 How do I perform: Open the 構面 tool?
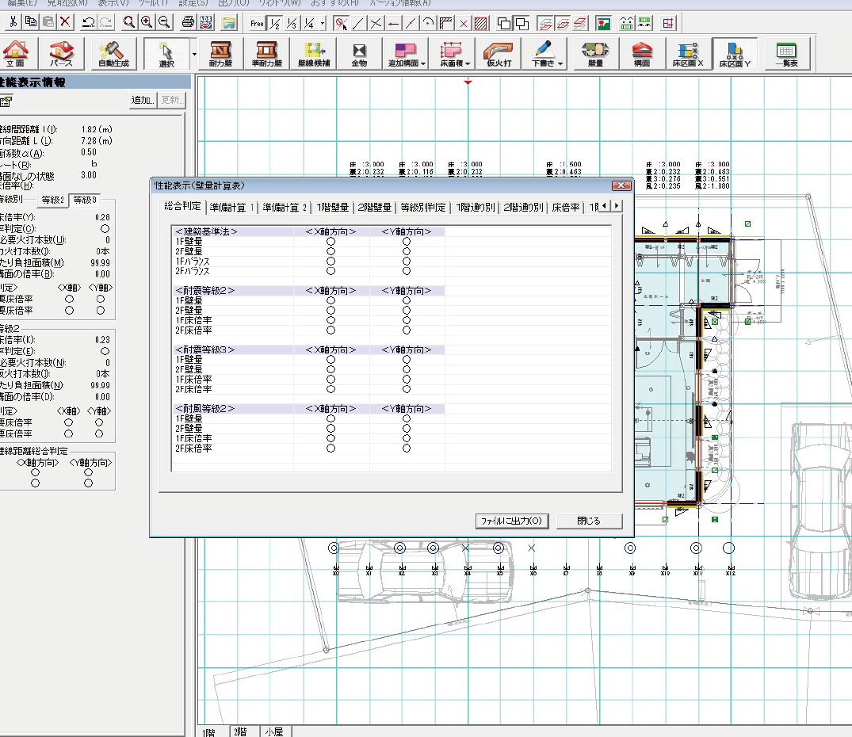pos(642,54)
